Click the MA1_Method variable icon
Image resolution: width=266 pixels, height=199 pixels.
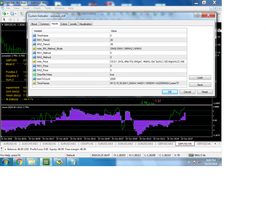(35, 53)
